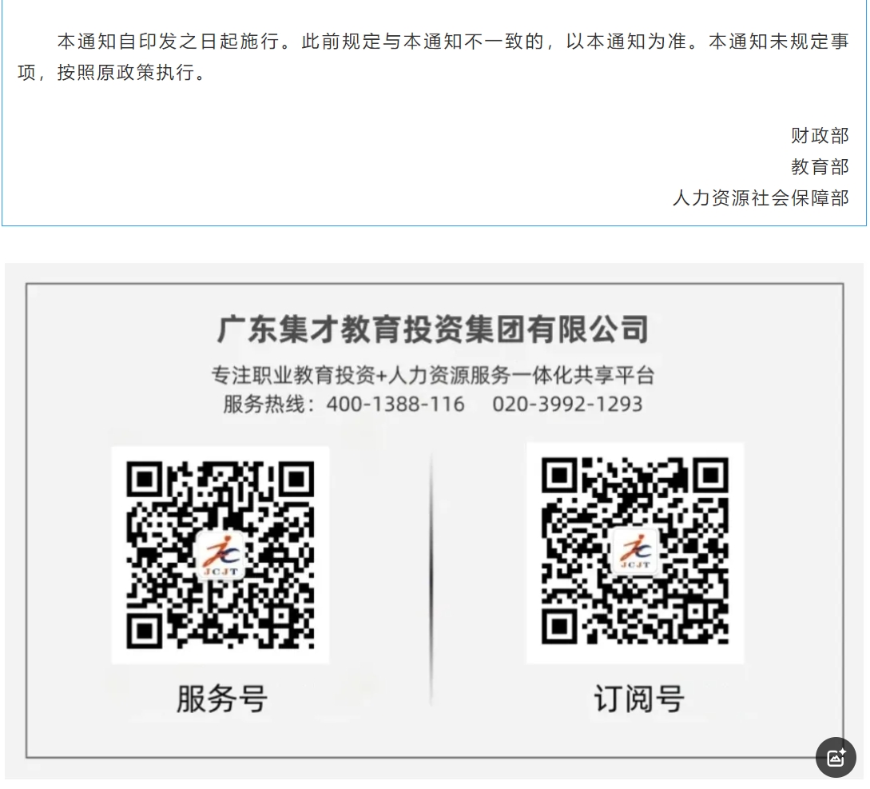Click the JCJT logo inside 订阅号 QR code

pyautogui.click(x=635, y=550)
